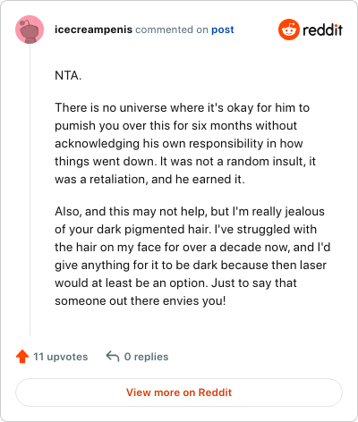Click the sentence 'someone out there envies you!'
The image size is (358, 422).
(x=141, y=300)
